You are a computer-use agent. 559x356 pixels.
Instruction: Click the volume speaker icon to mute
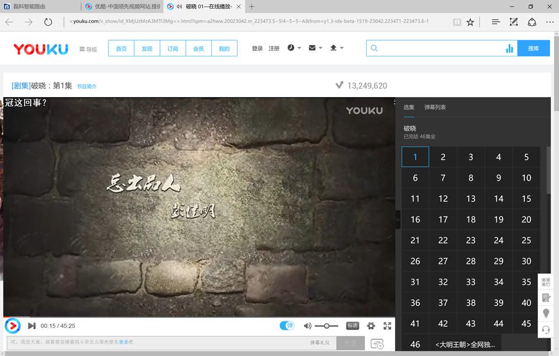point(307,325)
